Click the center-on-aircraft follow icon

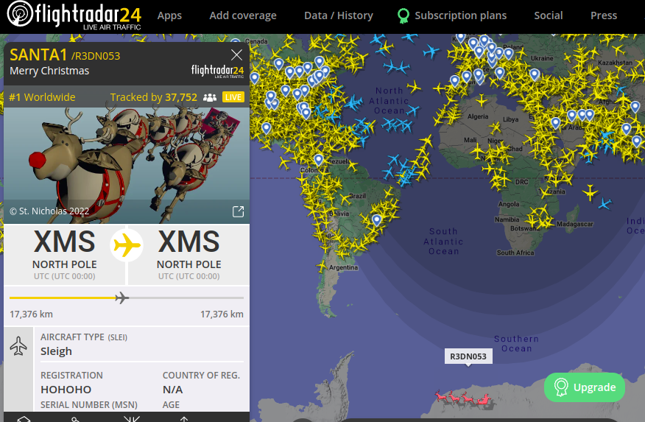pyautogui.click(x=132, y=419)
